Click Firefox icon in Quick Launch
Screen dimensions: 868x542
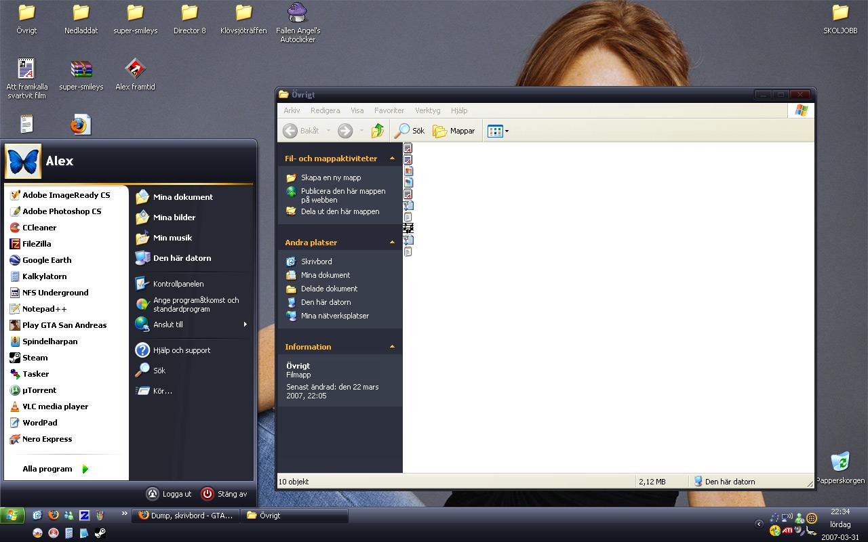coord(53,516)
